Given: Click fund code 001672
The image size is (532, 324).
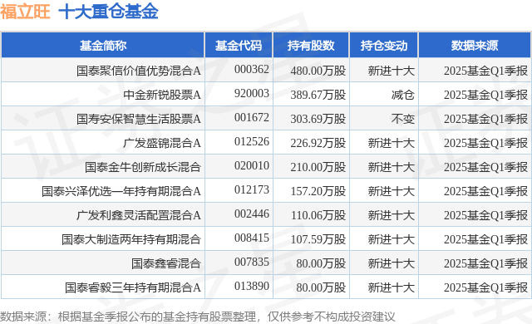Looking at the screenshot, I should 251,118.
